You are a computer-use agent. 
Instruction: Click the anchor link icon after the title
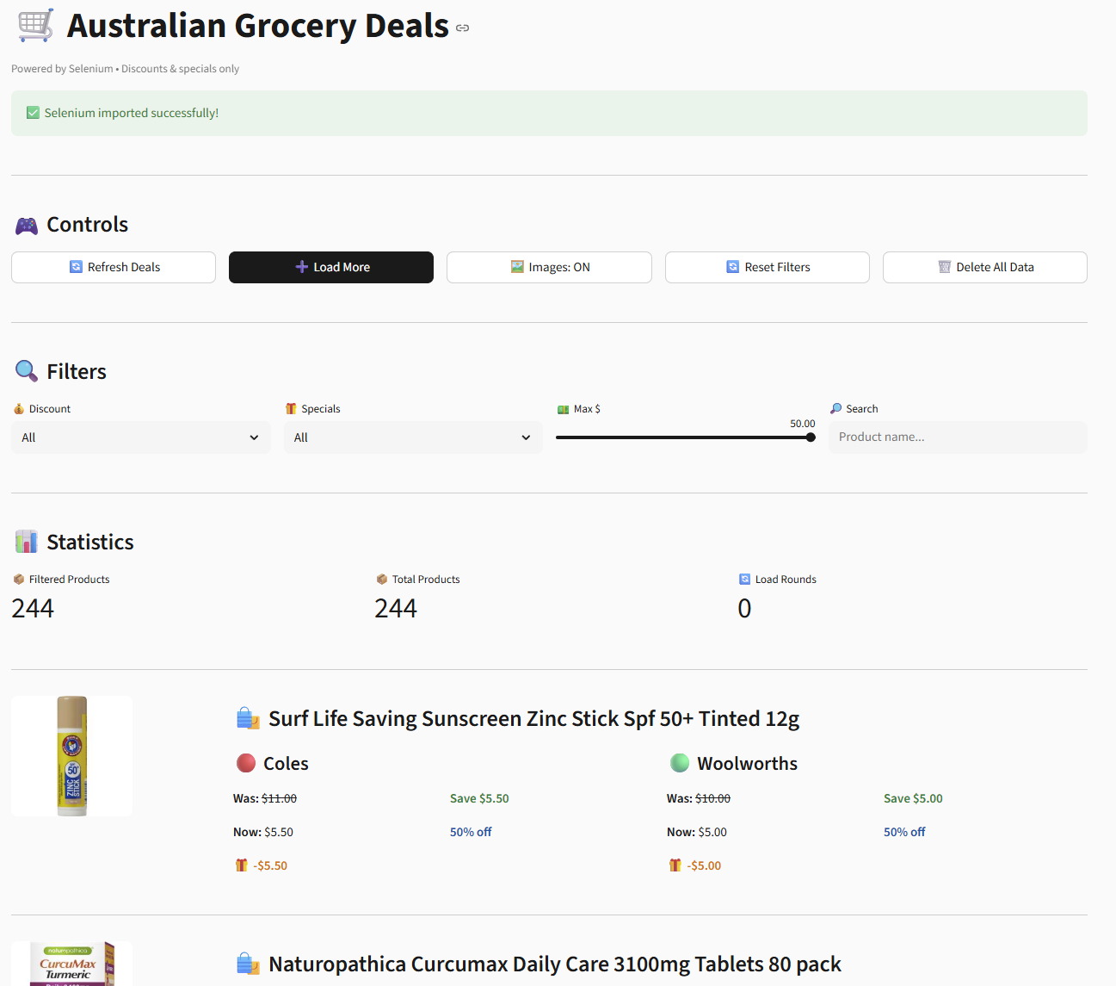tap(463, 28)
